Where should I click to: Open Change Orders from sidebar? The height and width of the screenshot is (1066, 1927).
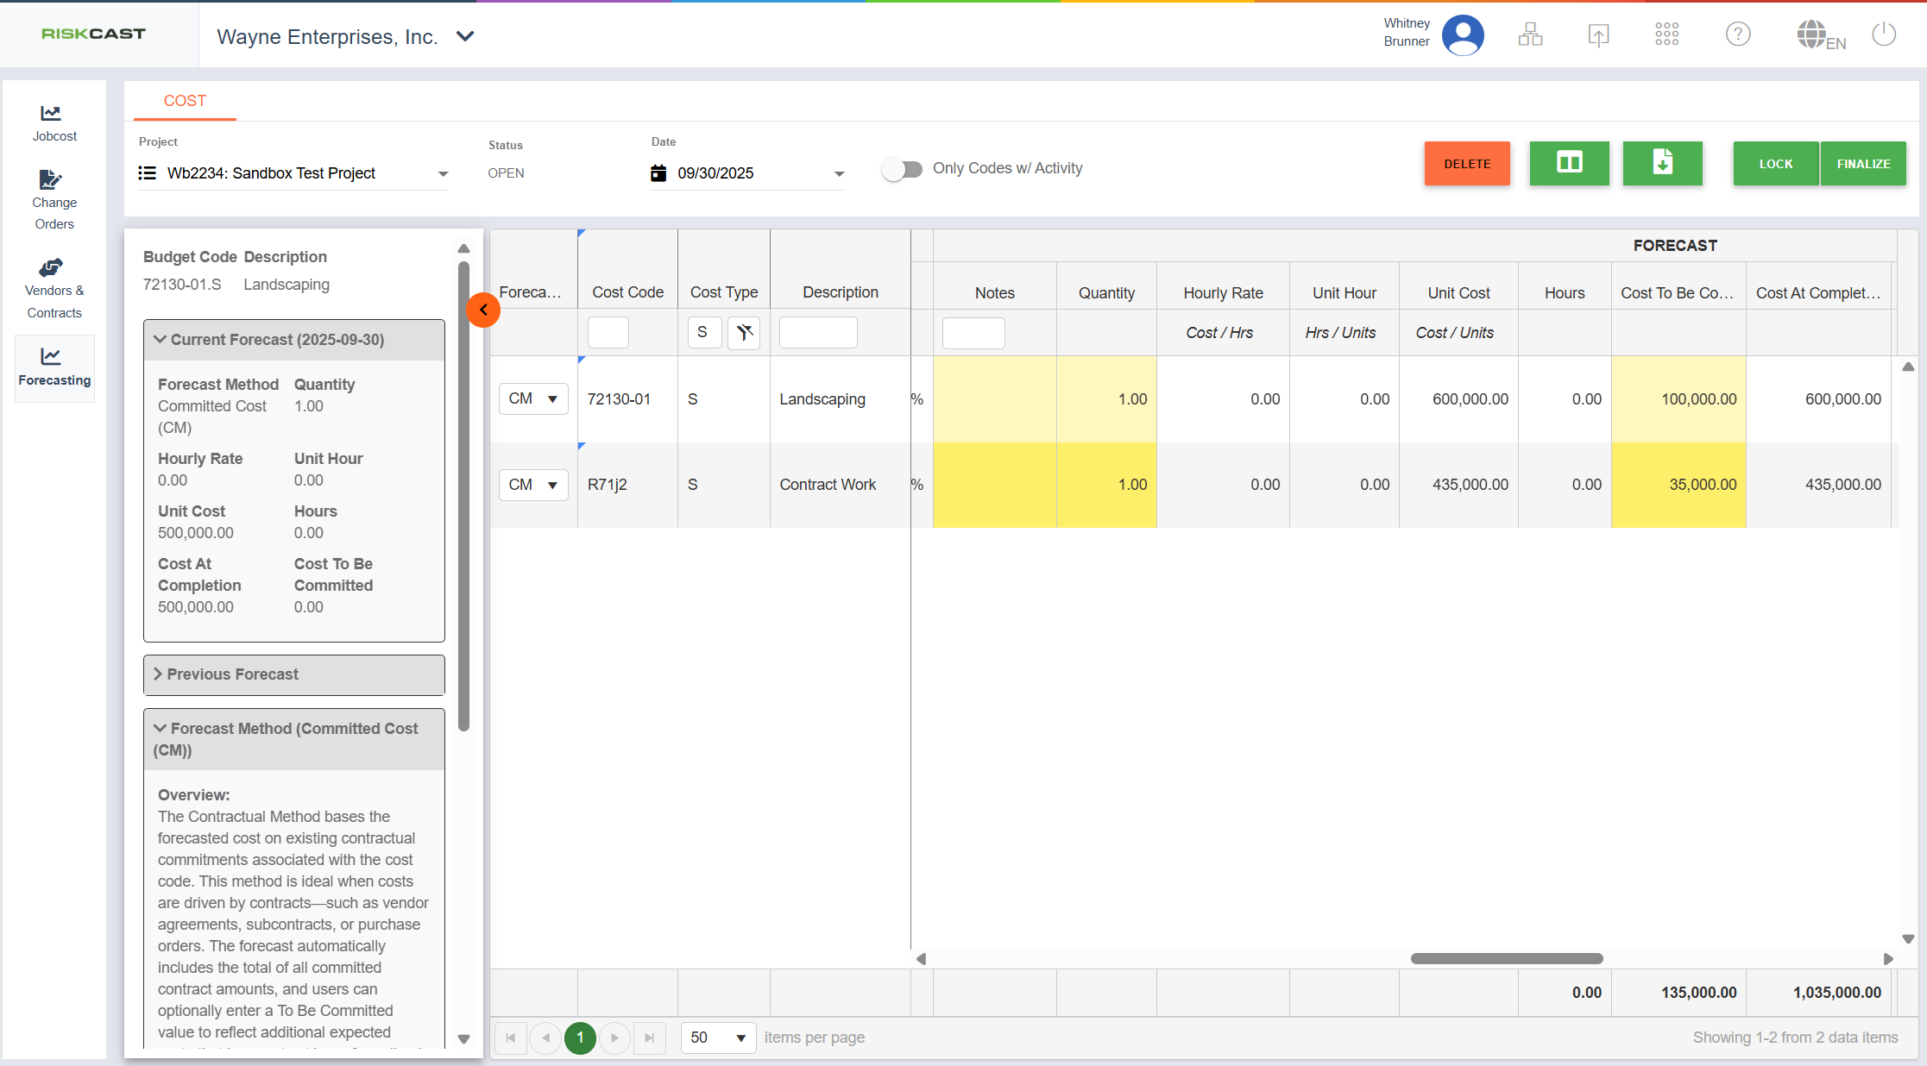point(54,200)
